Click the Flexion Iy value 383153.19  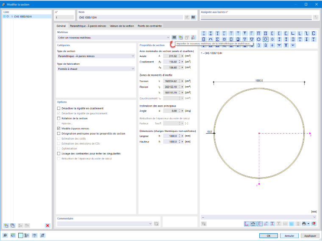(170, 87)
